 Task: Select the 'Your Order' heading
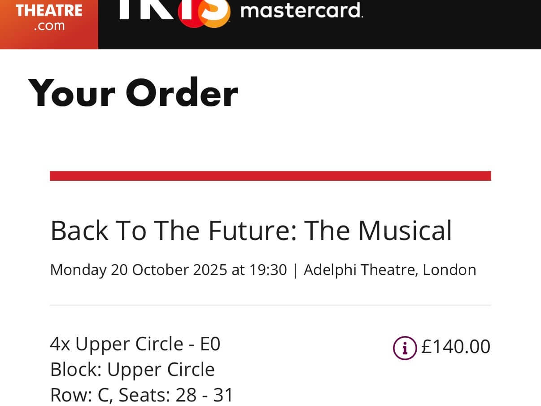tap(133, 93)
